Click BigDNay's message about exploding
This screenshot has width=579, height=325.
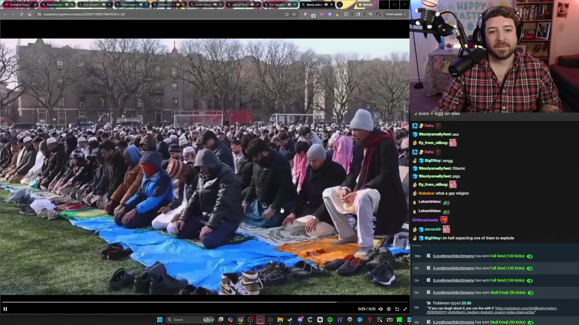479,238
